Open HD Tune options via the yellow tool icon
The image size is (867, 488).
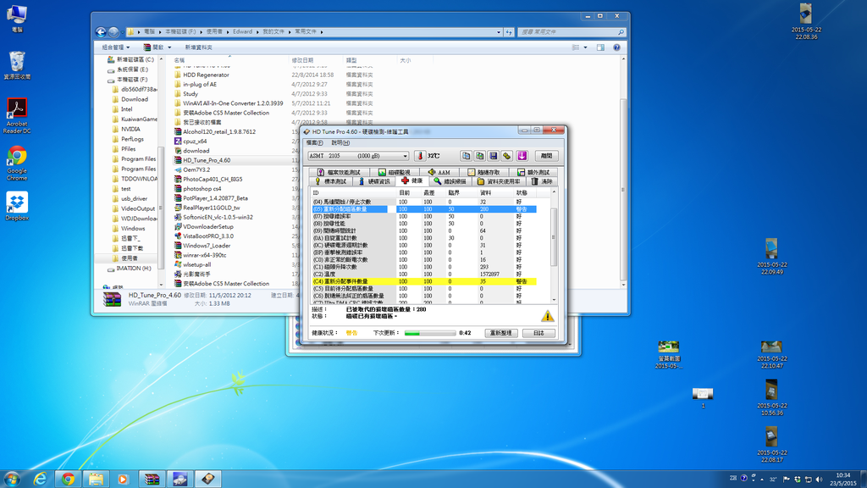(507, 156)
